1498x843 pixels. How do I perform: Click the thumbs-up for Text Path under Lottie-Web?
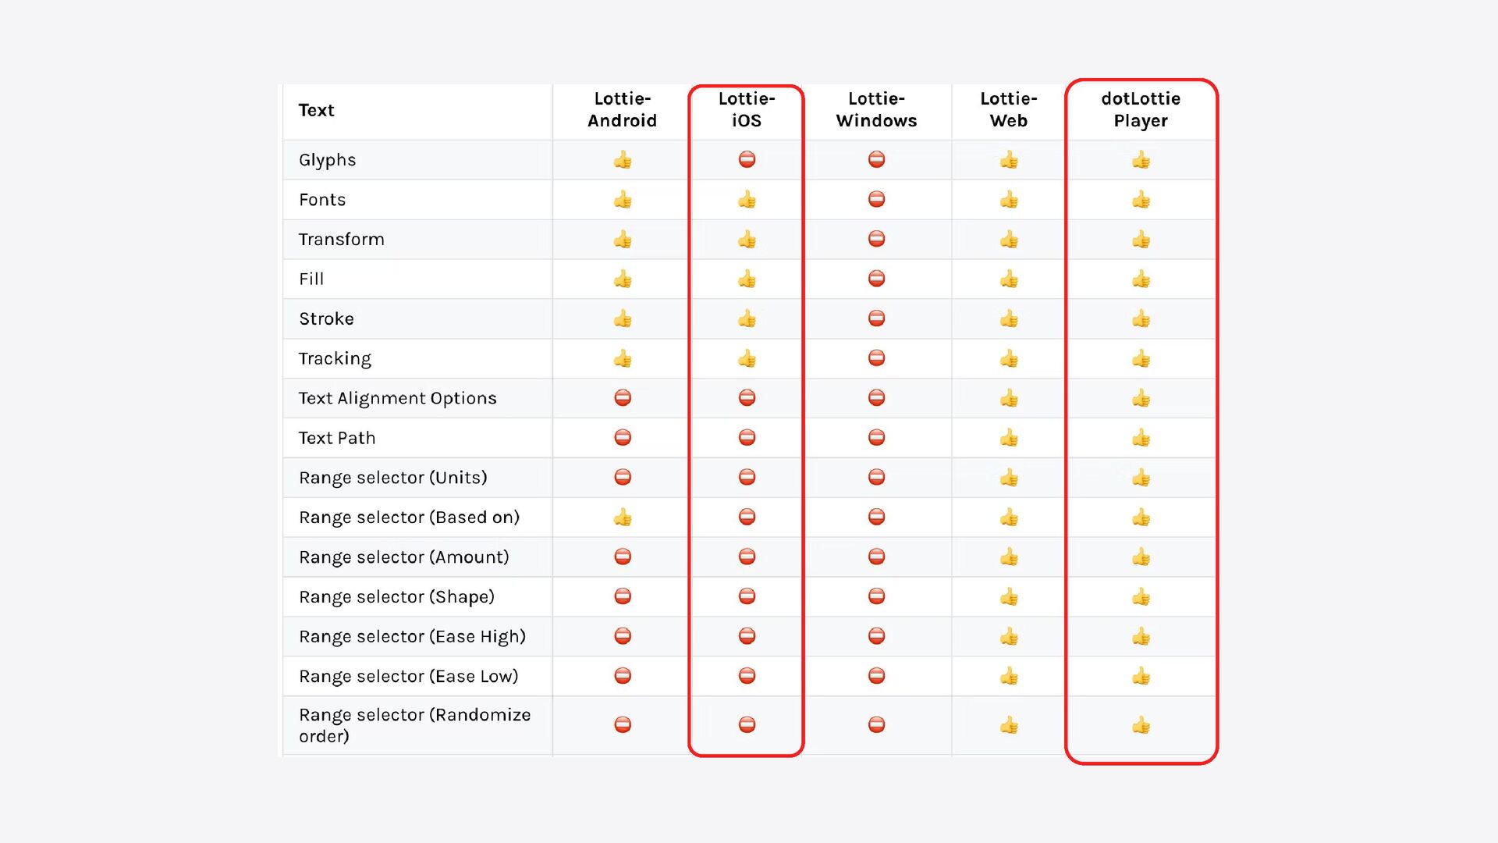coord(1008,438)
